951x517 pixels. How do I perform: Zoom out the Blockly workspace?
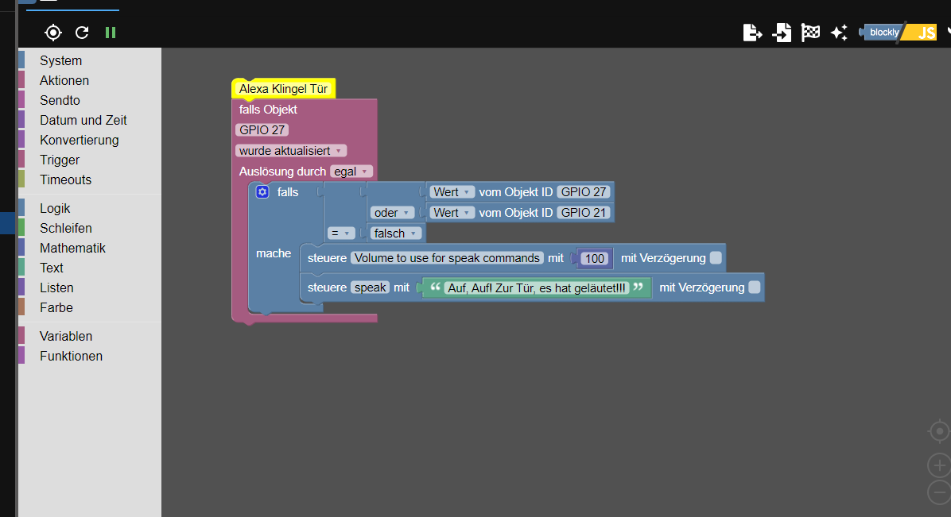click(x=939, y=492)
